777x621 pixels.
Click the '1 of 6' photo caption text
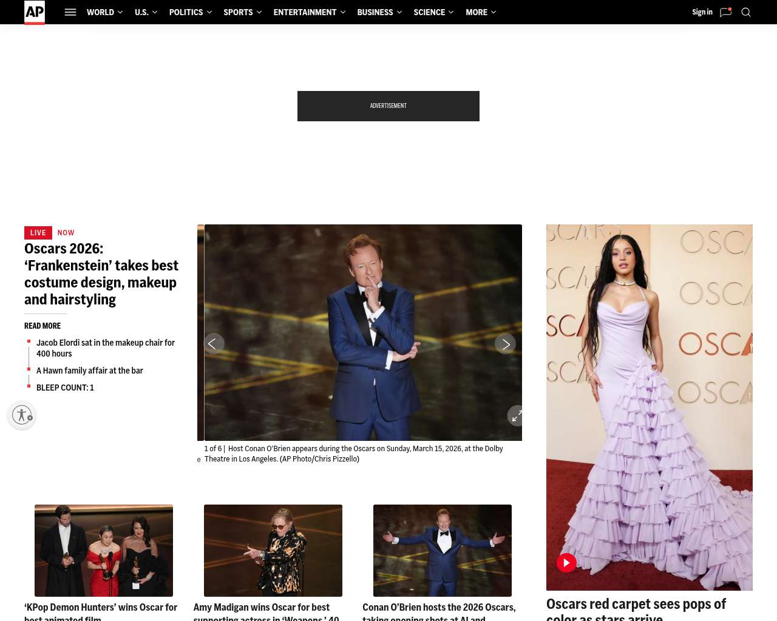pos(354,454)
